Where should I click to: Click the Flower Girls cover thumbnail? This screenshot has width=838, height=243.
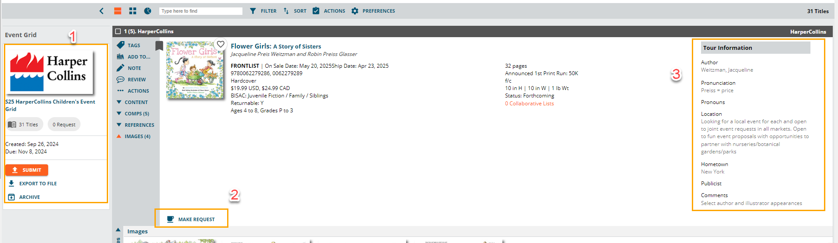click(x=195, y=70)
